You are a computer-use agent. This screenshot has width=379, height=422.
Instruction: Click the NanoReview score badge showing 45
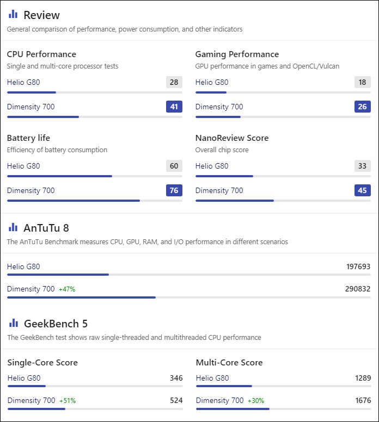[x=363, y=190]
